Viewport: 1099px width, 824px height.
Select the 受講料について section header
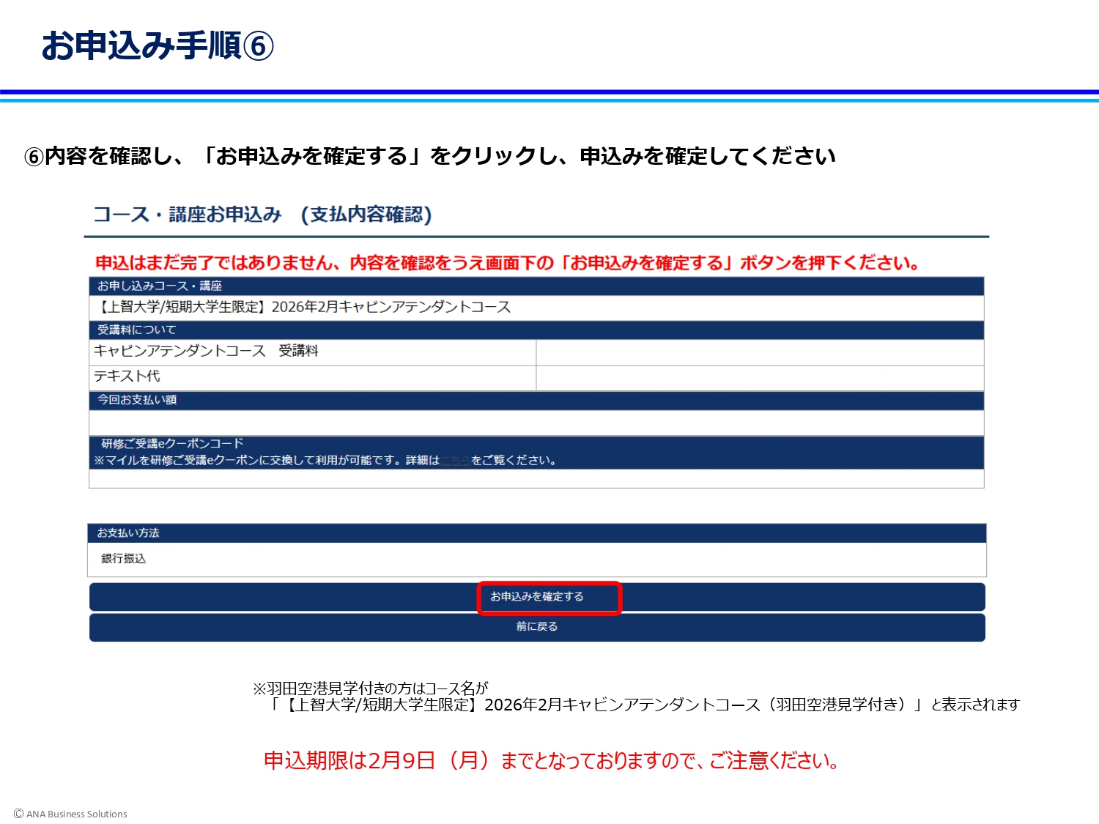tap(137, 330)
